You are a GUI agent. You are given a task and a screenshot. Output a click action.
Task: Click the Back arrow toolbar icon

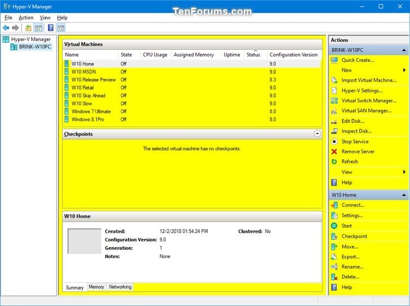(6, 28)
